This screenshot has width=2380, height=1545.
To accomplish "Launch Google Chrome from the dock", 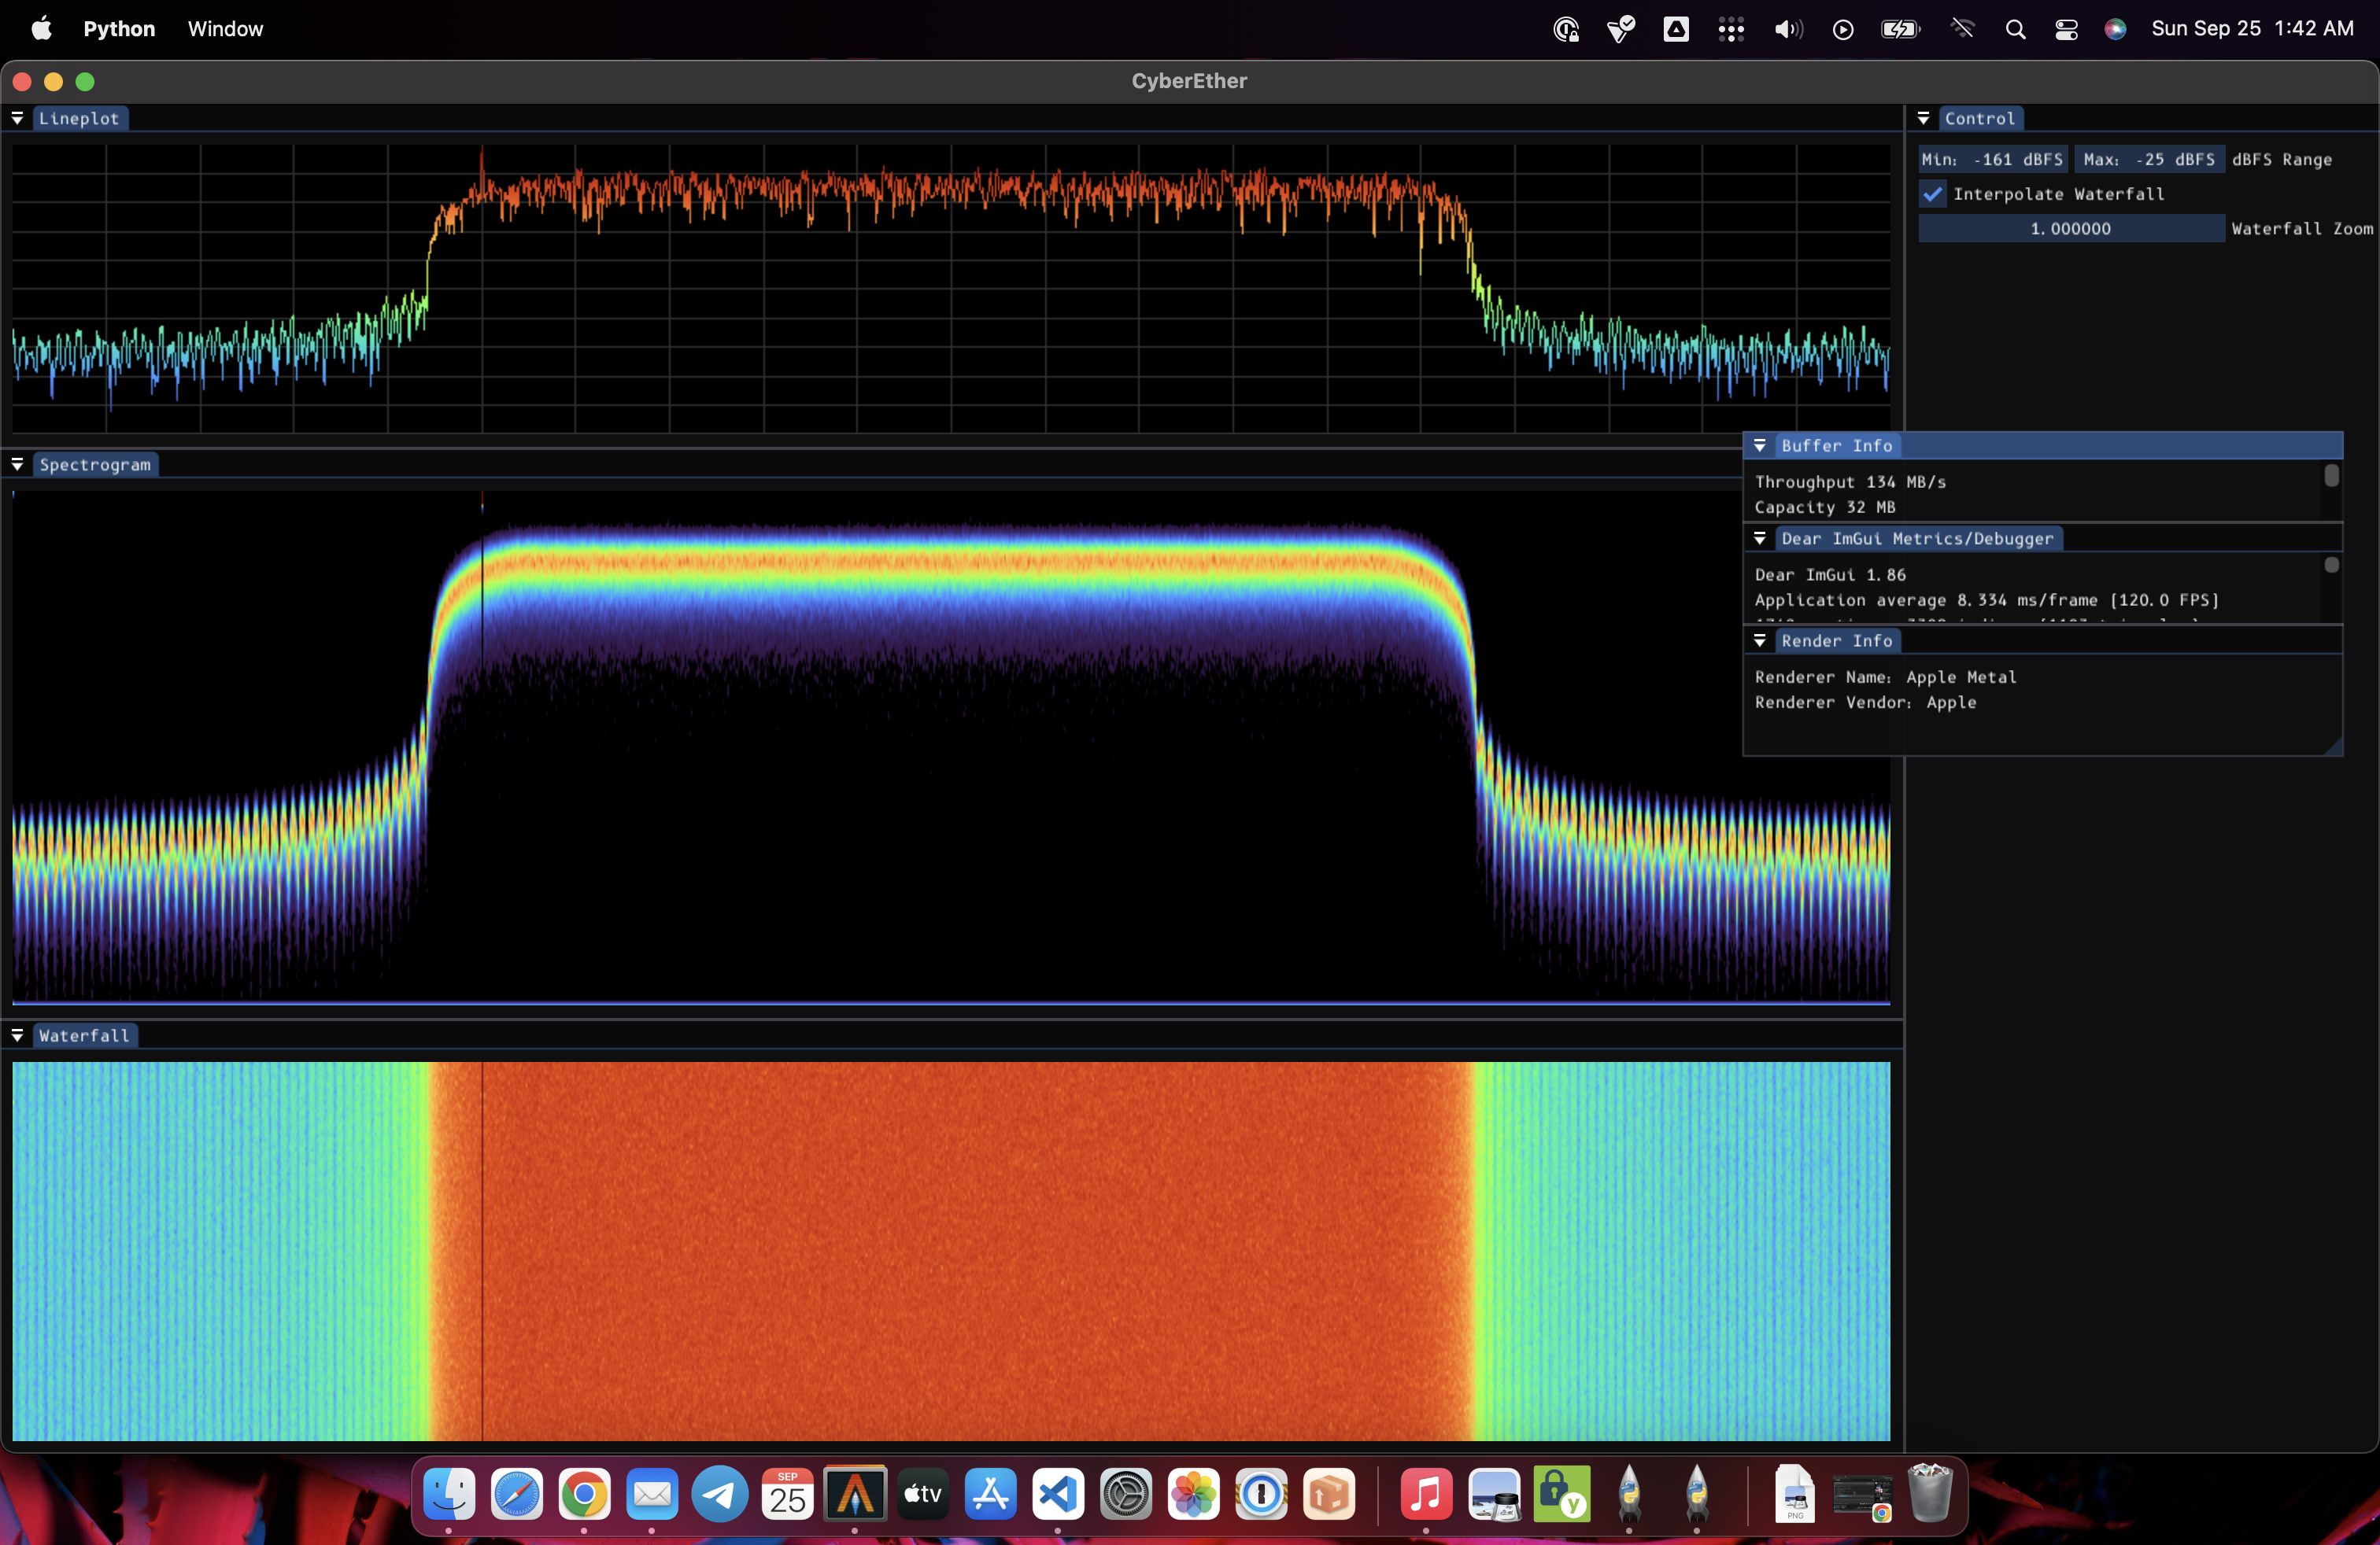I will [584, 1494].
